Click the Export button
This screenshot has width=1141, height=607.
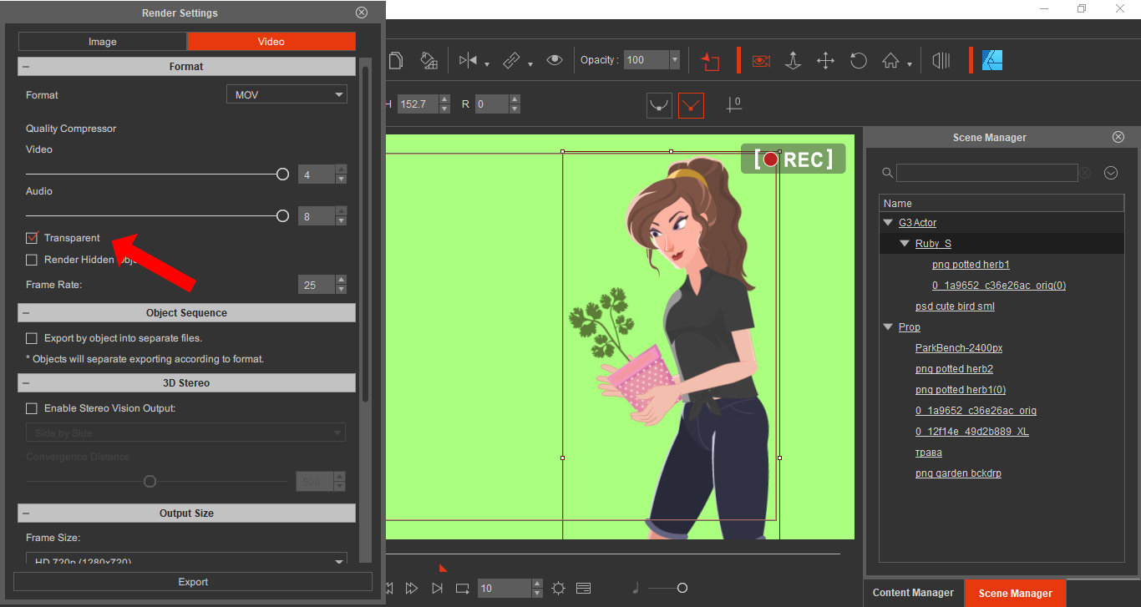[x=193, y=582]
